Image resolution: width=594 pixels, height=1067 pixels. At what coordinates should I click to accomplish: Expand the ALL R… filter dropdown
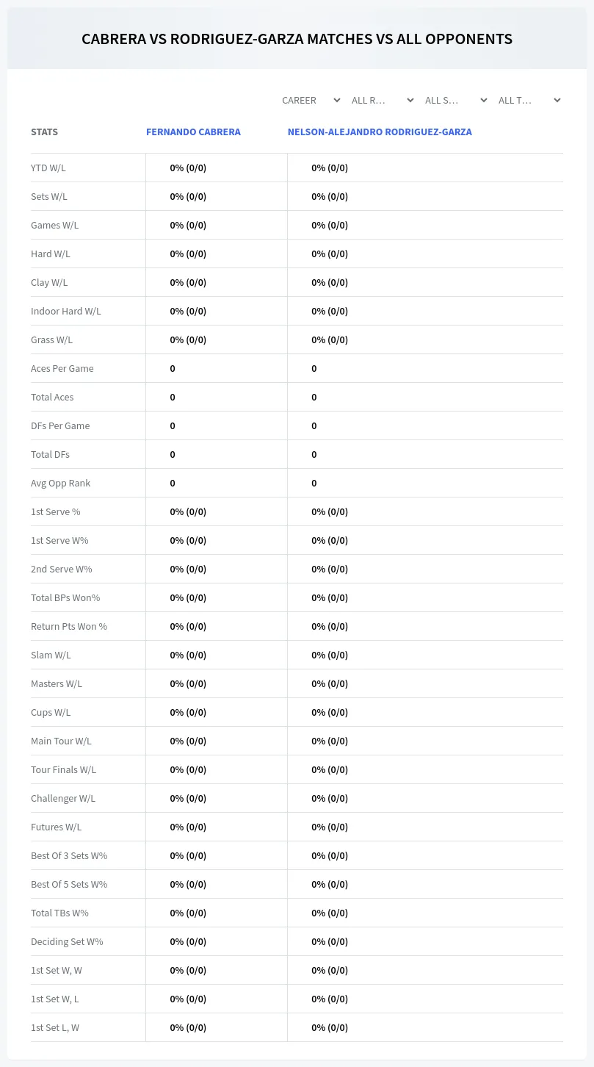[382, 100]
